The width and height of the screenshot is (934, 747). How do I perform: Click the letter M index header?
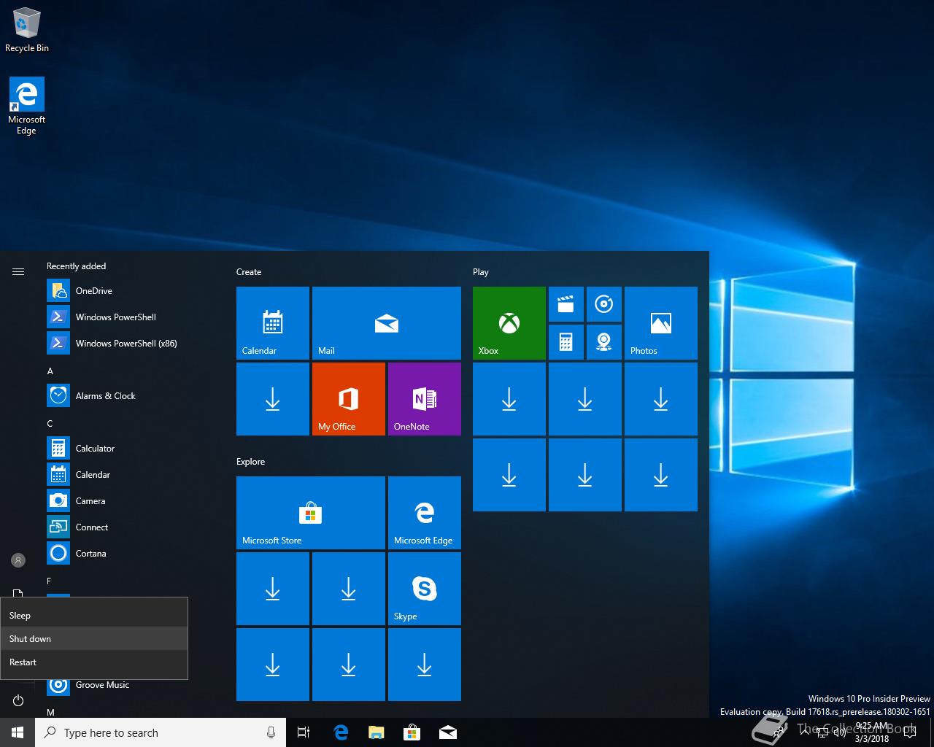pos(51,712)
